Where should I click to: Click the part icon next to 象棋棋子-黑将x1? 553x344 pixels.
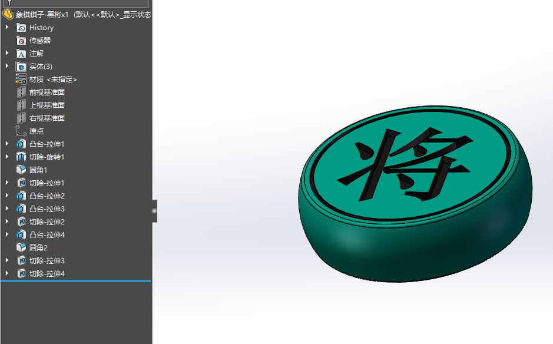pyautogui.click(x=8, y=15)
